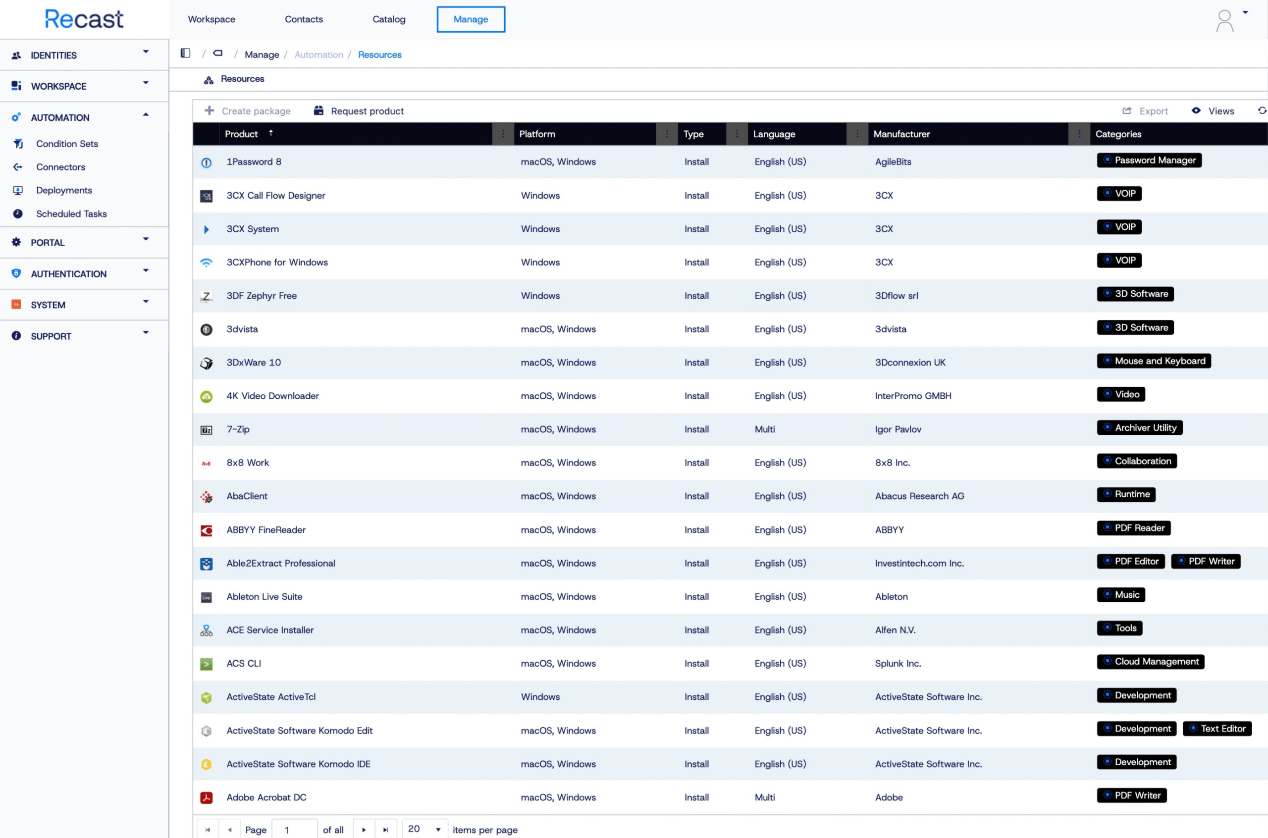
Task: Click the 8x8 Work product icon
Action: click(x=206, y=464)
